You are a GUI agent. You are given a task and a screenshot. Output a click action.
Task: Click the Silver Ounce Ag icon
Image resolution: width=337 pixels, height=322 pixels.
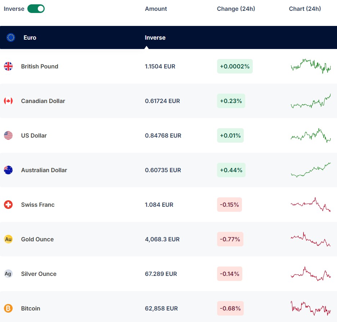click(8, 274)
